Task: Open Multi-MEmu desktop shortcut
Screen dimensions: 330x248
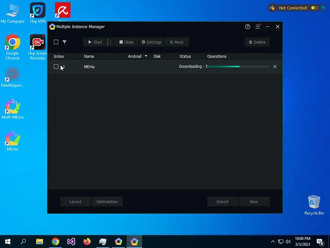Action: [13, 109]
